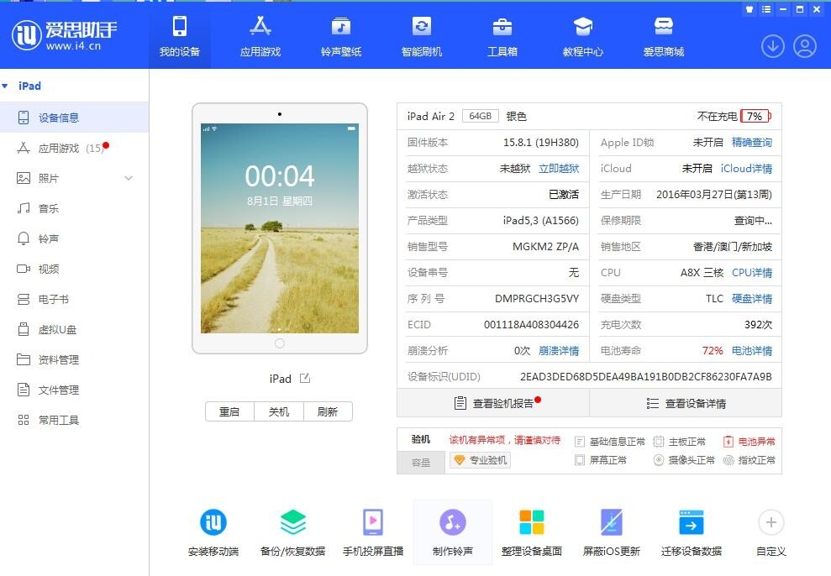Click the 64GB storage badge

pyautogui.click(x=480, y=116)
